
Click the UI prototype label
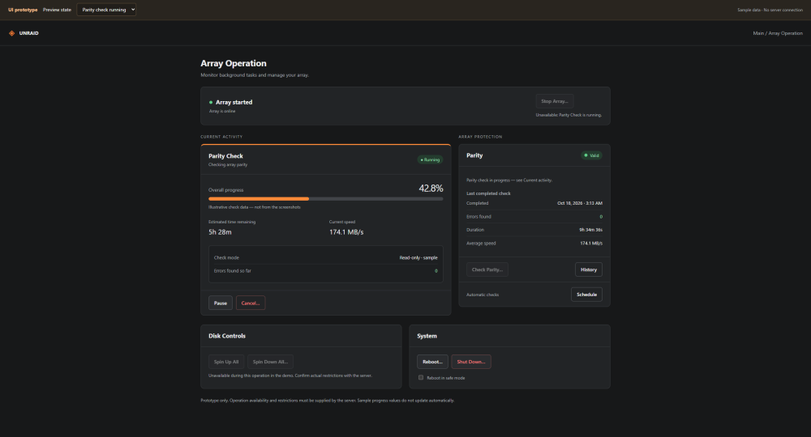point(23,10)
